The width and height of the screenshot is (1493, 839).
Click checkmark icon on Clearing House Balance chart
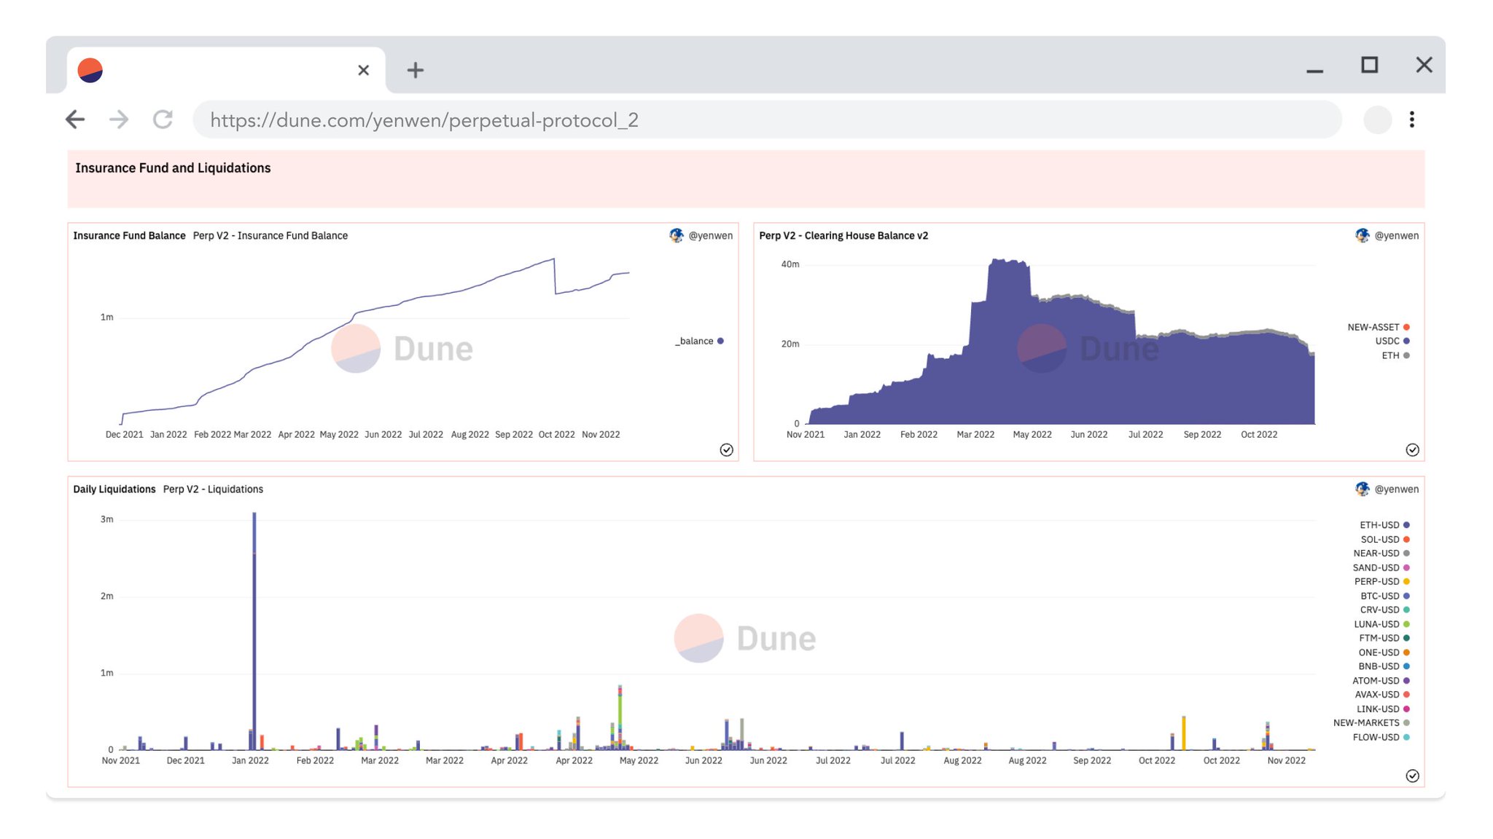tap(1412, 450)
